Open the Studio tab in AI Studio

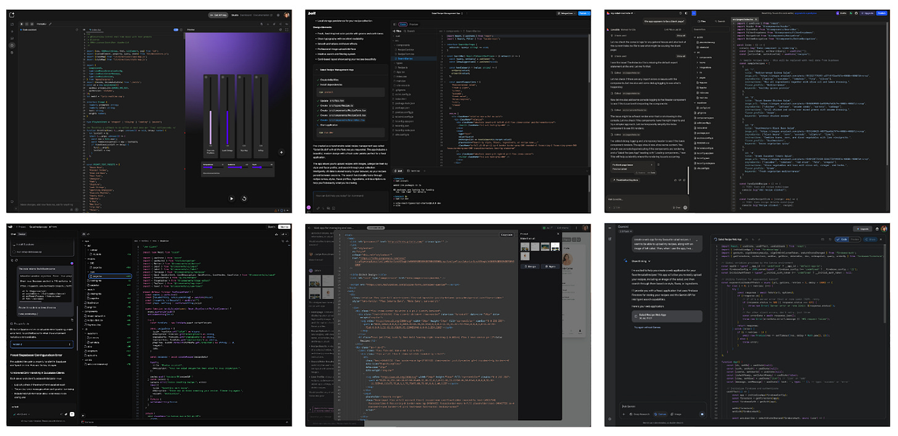235,15
